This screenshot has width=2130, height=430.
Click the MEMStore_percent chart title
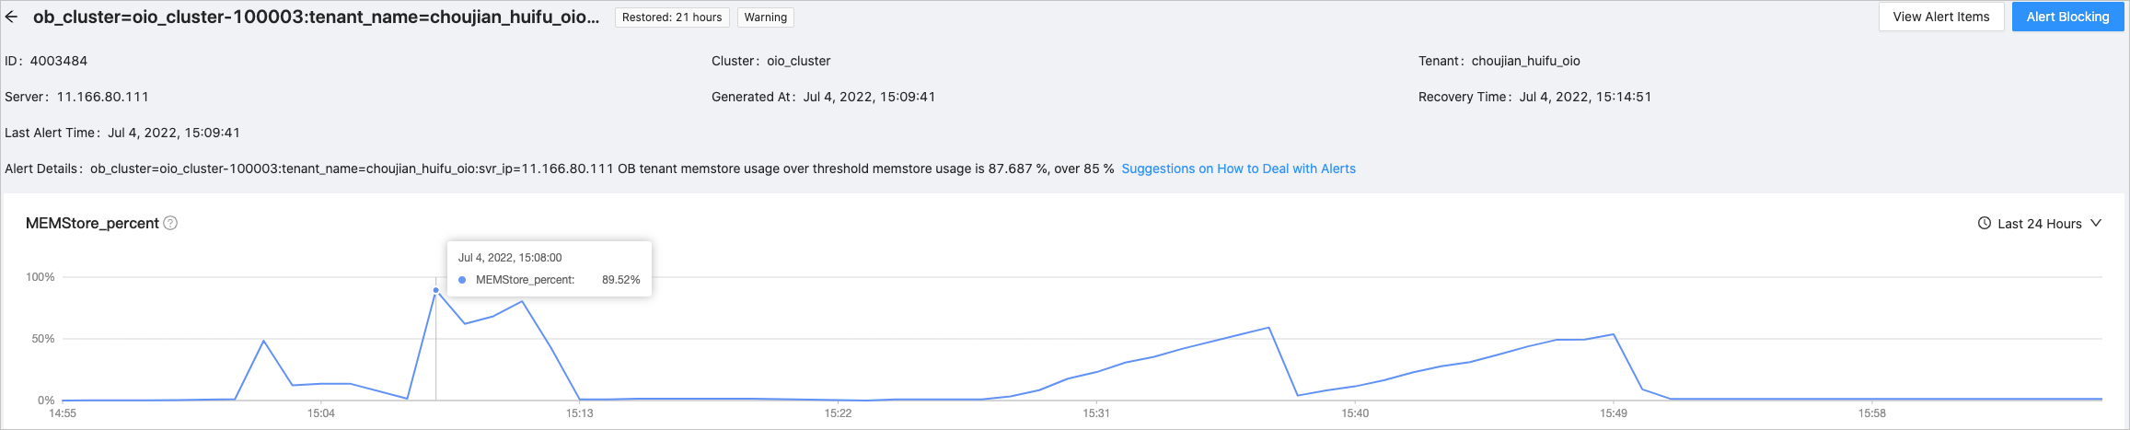click(x=92, y=223)
